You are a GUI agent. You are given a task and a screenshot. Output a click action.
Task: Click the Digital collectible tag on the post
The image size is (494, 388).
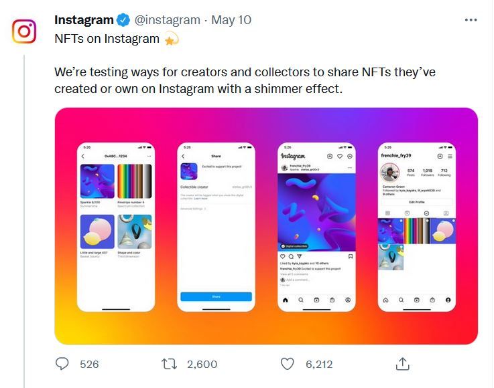296,246
